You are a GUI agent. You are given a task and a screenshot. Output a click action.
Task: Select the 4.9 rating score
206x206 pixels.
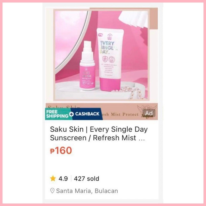pyautogui.click(x=63, y=179)
